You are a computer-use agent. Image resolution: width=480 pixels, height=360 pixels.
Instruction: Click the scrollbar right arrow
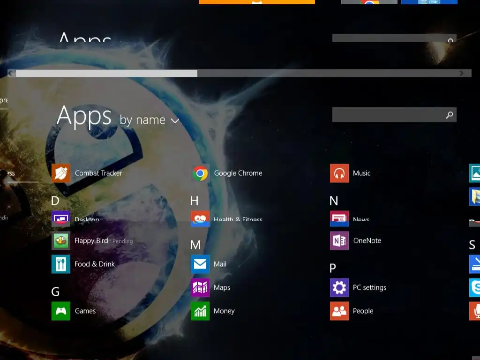(x=462, y=73)
